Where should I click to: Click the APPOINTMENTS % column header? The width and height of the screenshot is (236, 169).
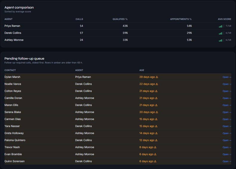(181, 19)
